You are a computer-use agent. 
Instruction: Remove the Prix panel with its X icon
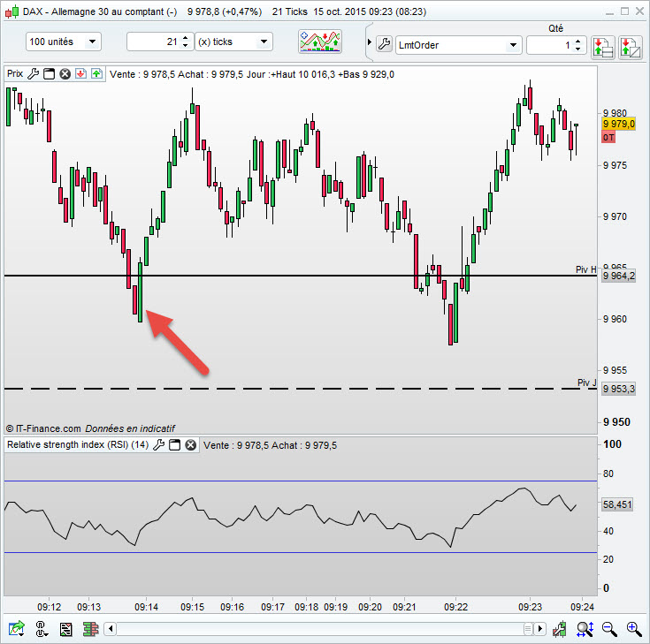65,74
